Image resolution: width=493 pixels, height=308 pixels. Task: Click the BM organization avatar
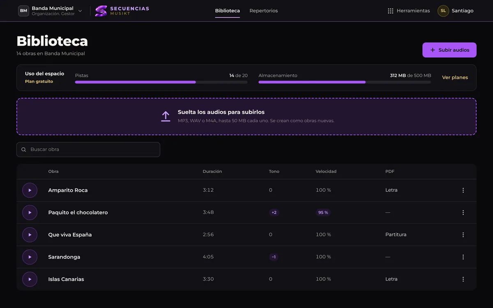[23, 11]
